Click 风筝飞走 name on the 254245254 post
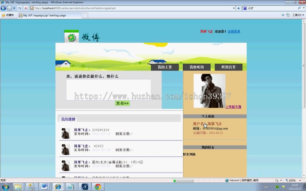 (x=81, y=130)
